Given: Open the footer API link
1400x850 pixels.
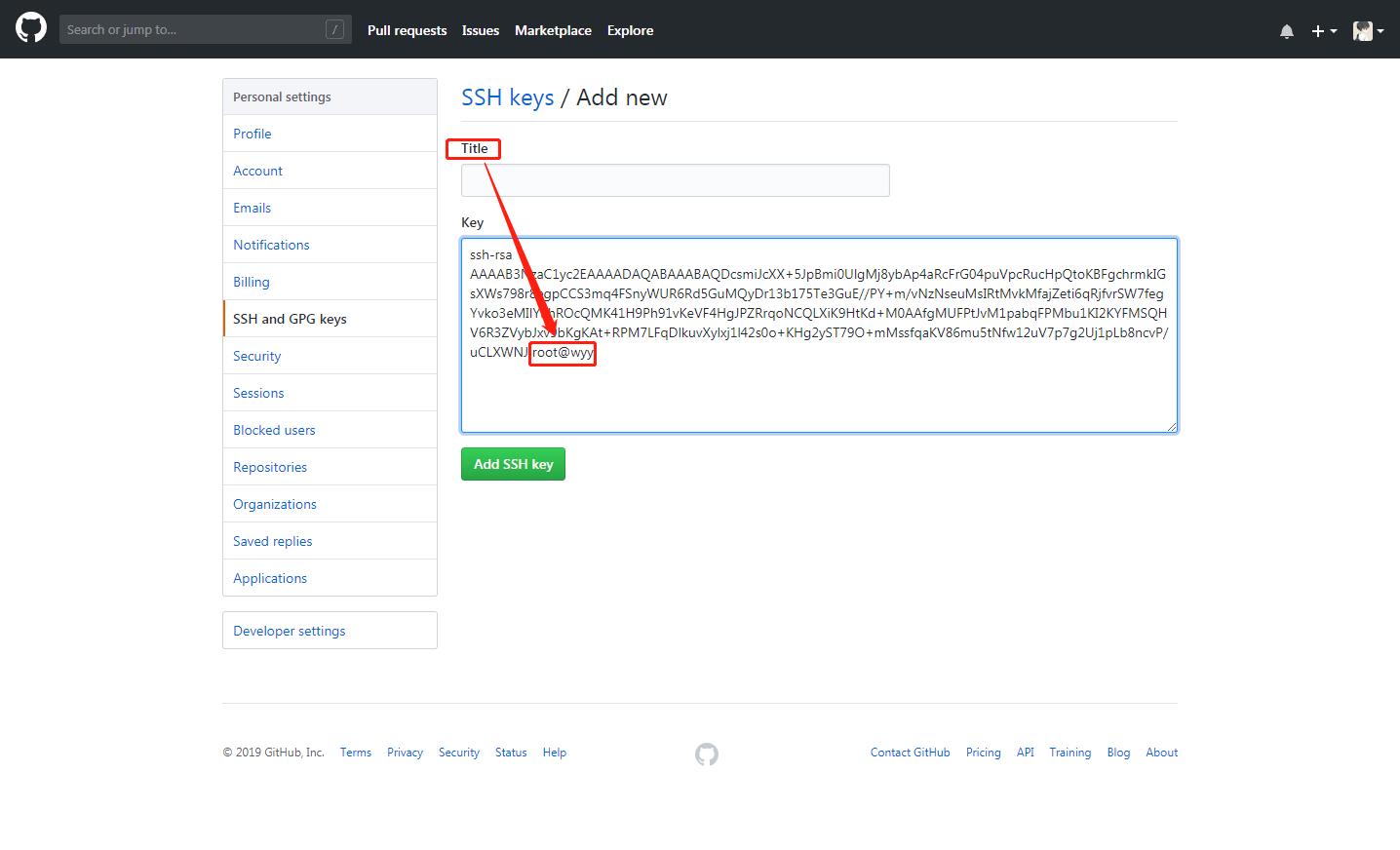Looking at the screenshot, I should click(1026, 753).
